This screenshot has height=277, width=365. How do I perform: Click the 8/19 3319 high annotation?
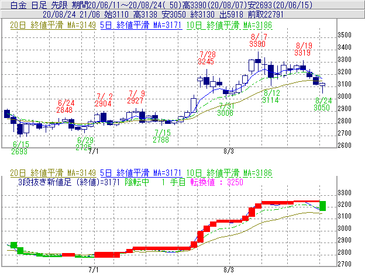click(x=302, y=49)
